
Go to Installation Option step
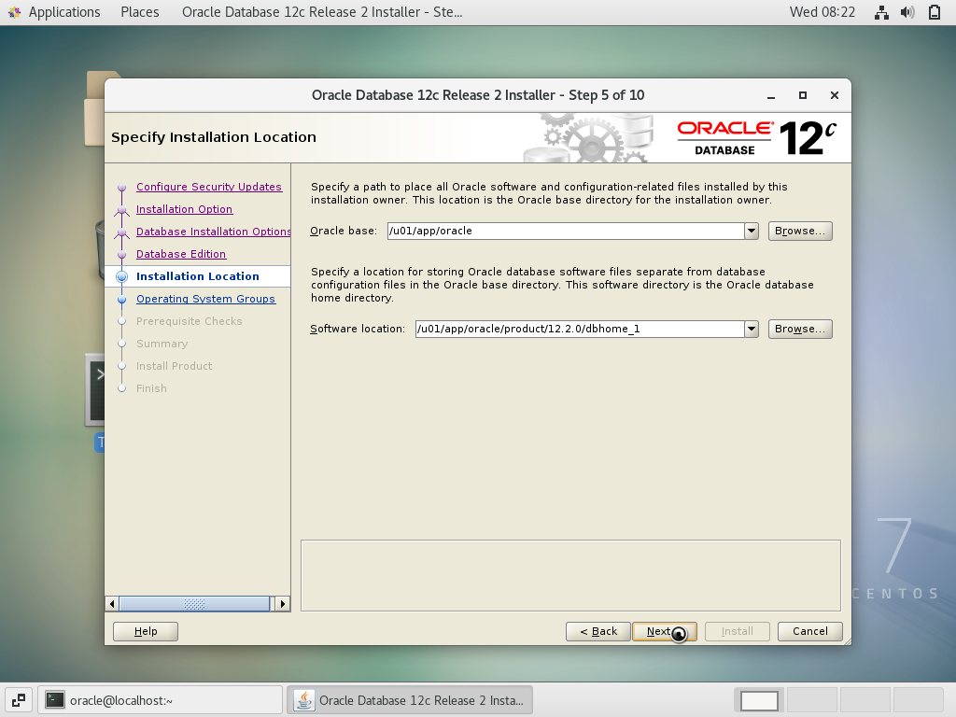click(x=184, y=209)
